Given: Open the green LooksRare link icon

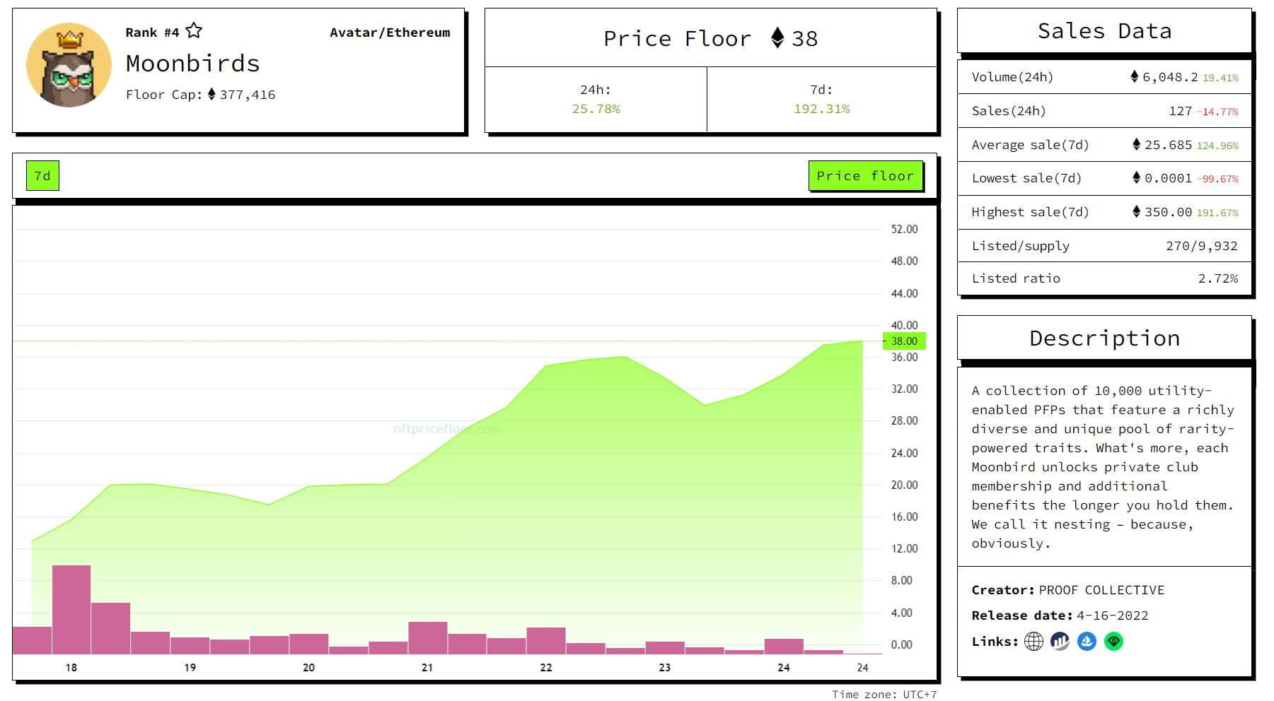Looking at the screenshot, I should click(1113, 642).
